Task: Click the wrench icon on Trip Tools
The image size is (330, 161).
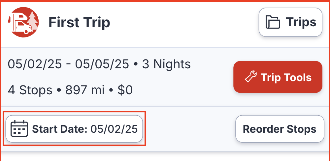Action: 250,78
